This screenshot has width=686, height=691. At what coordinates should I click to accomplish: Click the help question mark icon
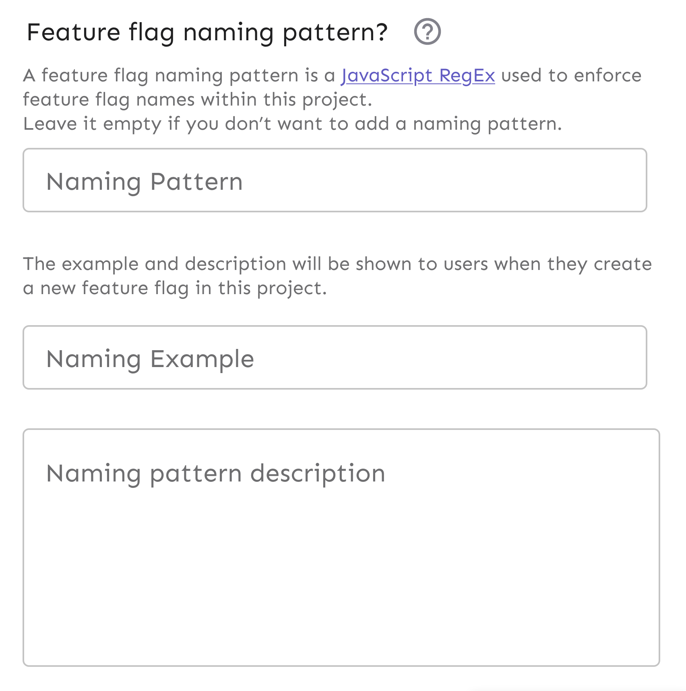(427, 31)
